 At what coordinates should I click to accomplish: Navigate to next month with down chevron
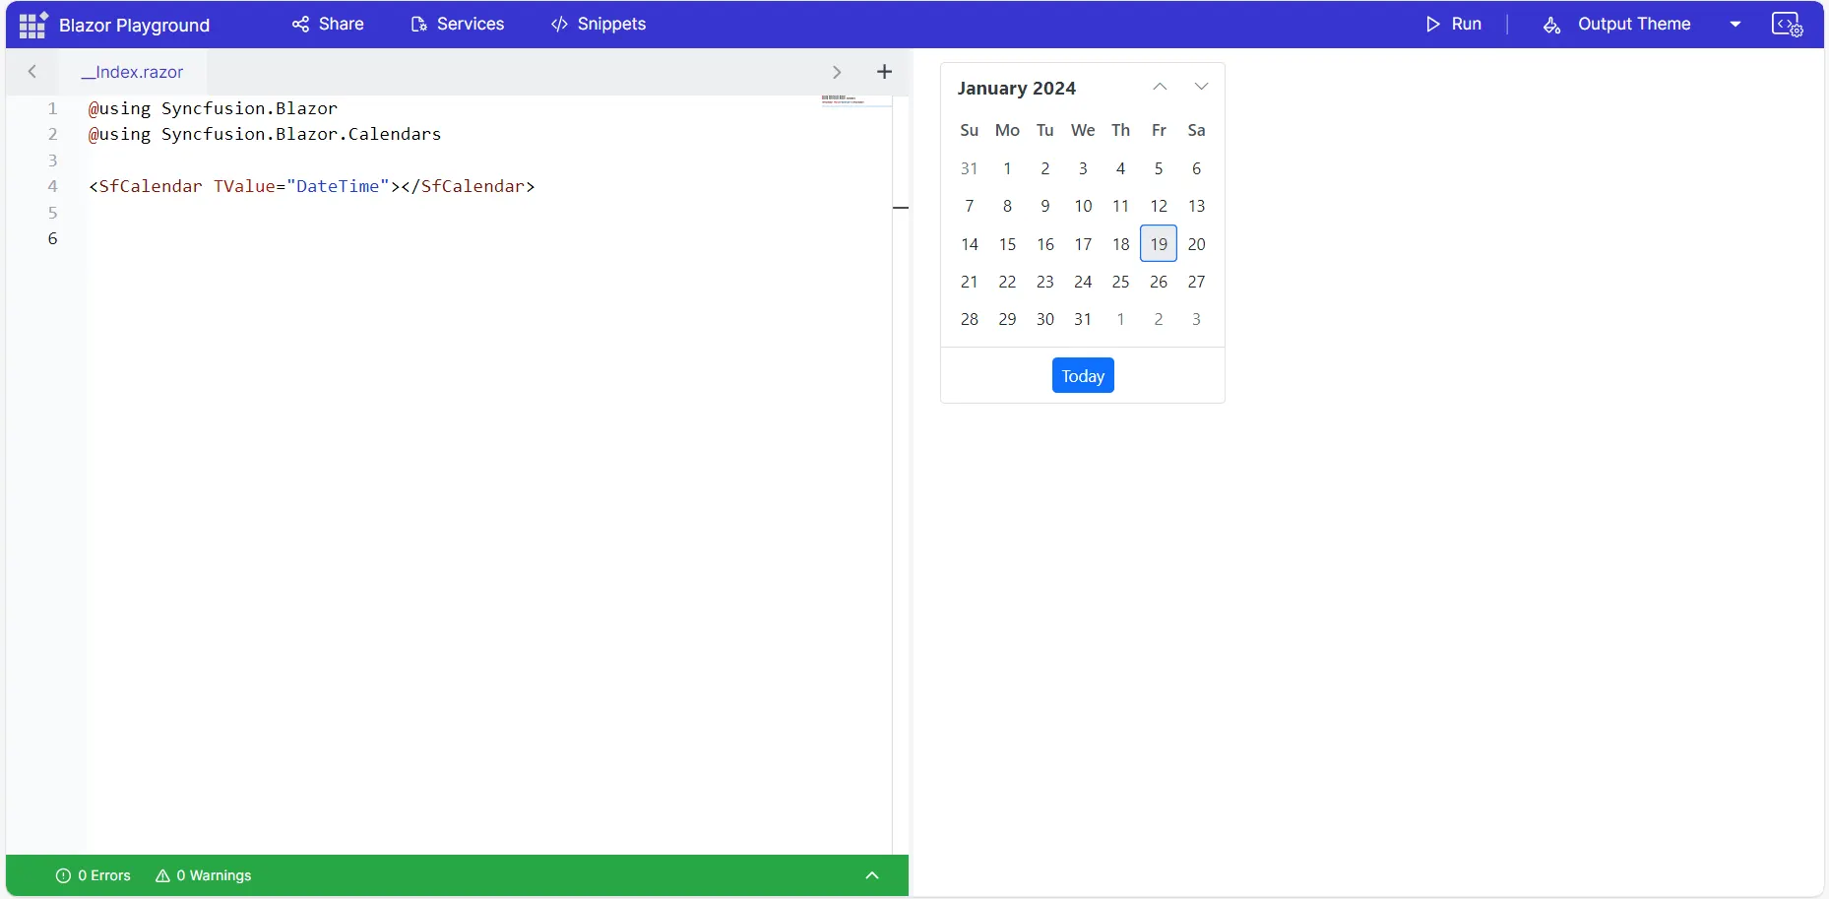coord(1201,86)
